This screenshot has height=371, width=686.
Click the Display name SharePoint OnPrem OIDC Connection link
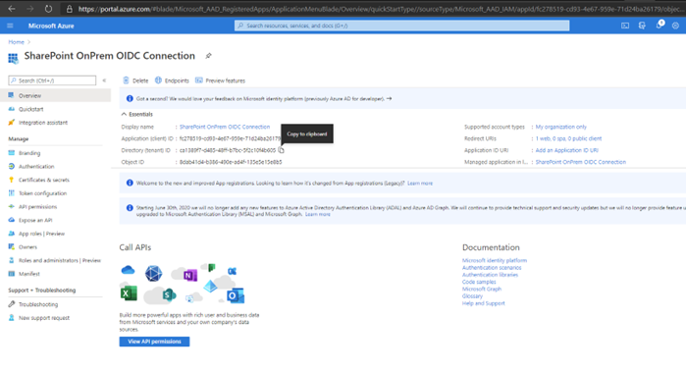[225, 127]
